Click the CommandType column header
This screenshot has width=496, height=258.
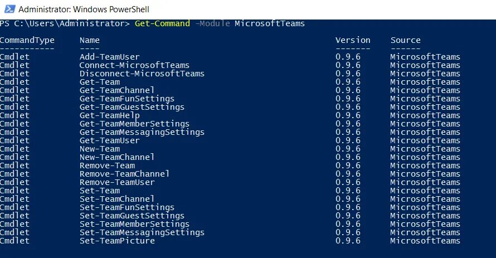pos(27,40)
